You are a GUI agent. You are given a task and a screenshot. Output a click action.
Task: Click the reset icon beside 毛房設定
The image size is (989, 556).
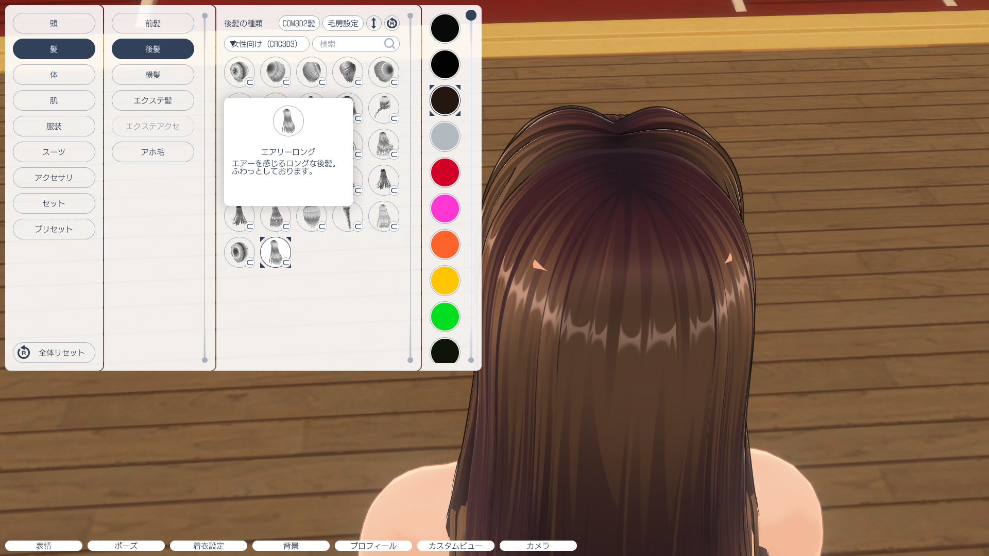[x=392, y=23]
